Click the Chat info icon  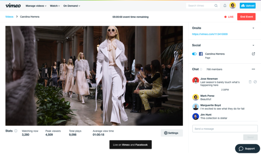pos(201,69)
